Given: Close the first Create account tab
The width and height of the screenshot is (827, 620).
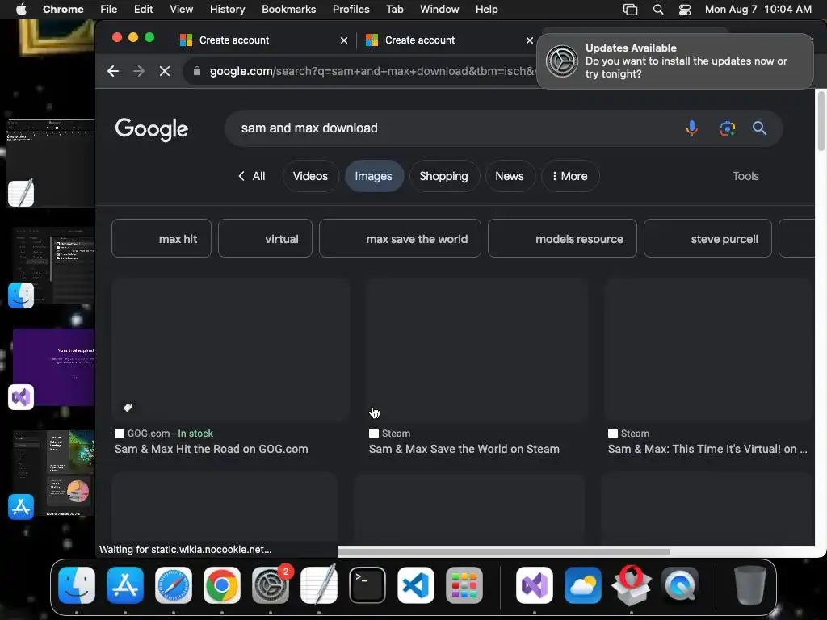Looking at the screenshot, I should point(344,40).
